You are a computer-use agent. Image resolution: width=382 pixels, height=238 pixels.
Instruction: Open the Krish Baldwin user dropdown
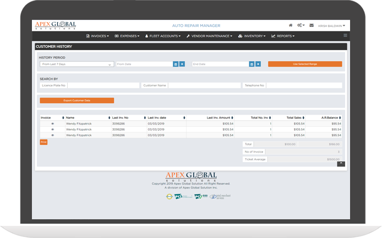332,25
